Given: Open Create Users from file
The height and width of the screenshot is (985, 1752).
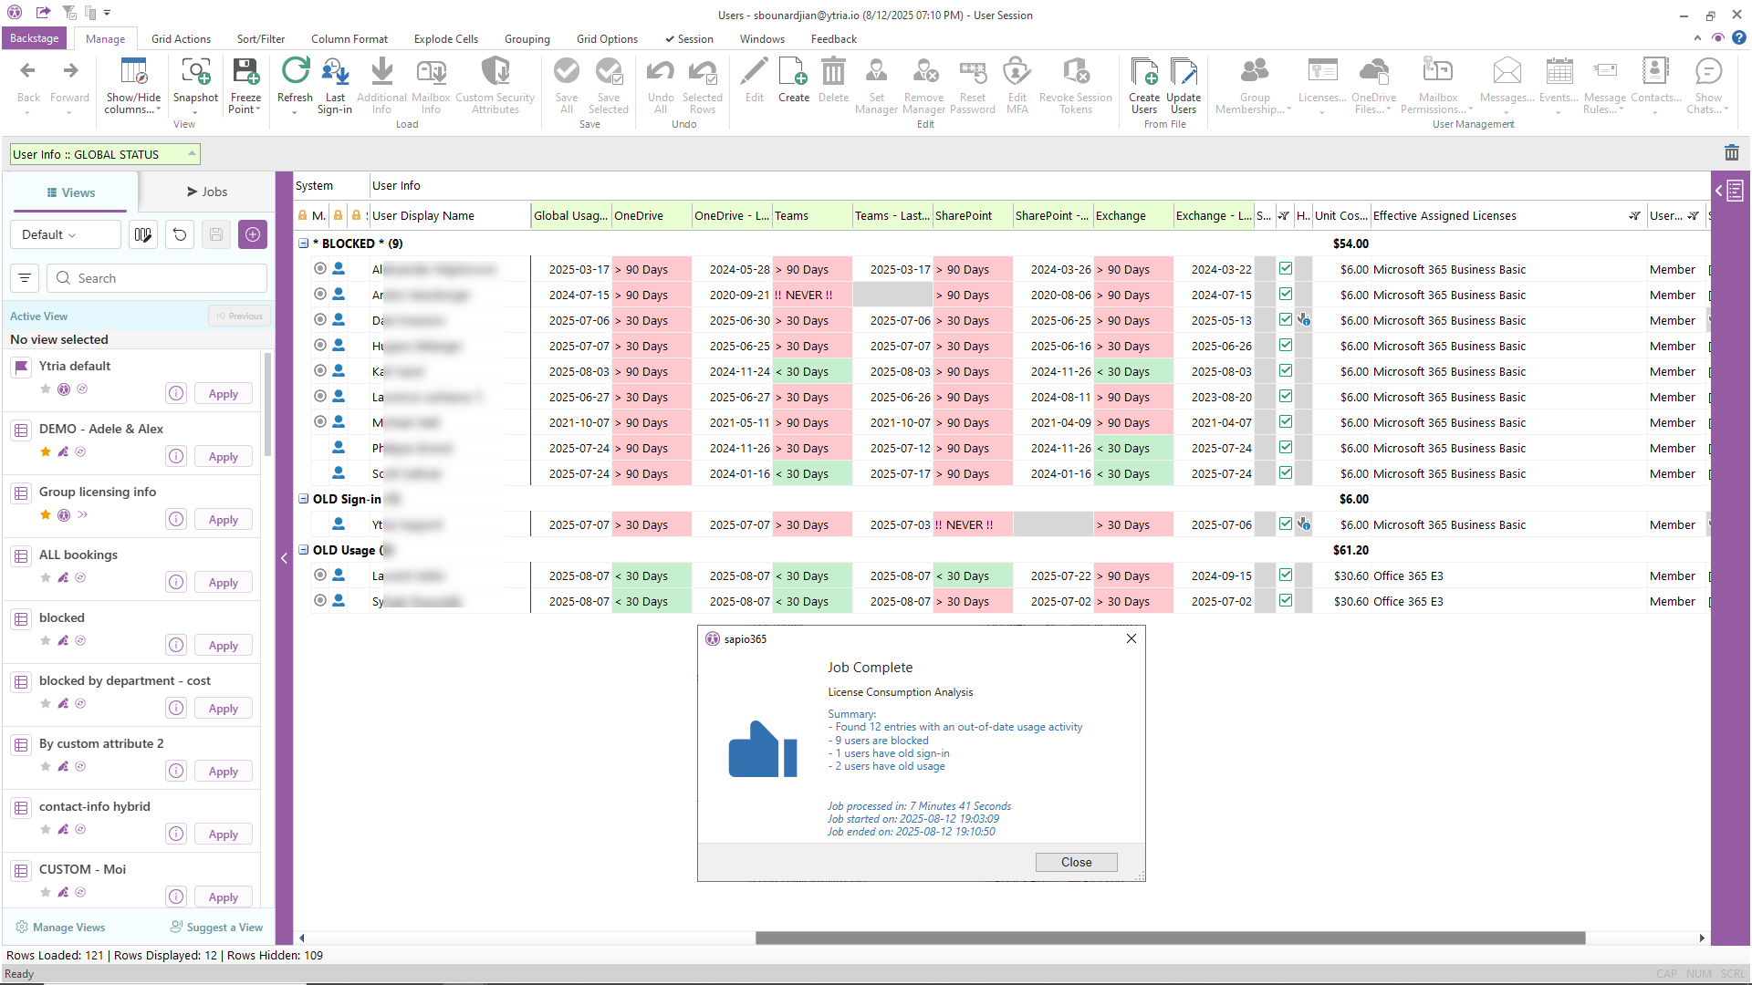Looking at the screenshot, I should [1144, 86].
